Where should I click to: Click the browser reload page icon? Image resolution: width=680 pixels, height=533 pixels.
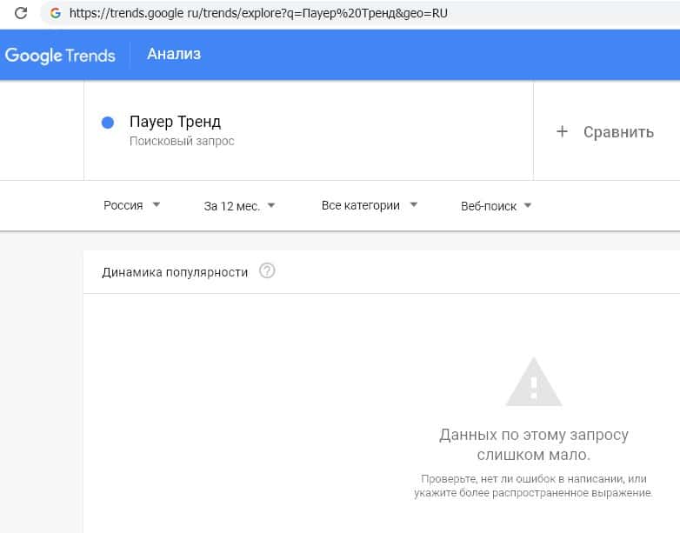click(x=21, y=13)
